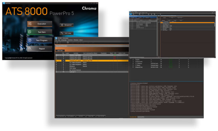218x131 pixels.
Task: Click the stop icon in Execution toolbar
Action: point(68,42)
